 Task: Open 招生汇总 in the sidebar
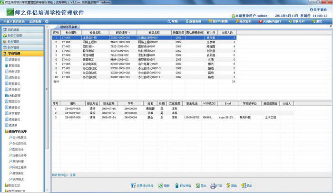[x=12, y=185]
